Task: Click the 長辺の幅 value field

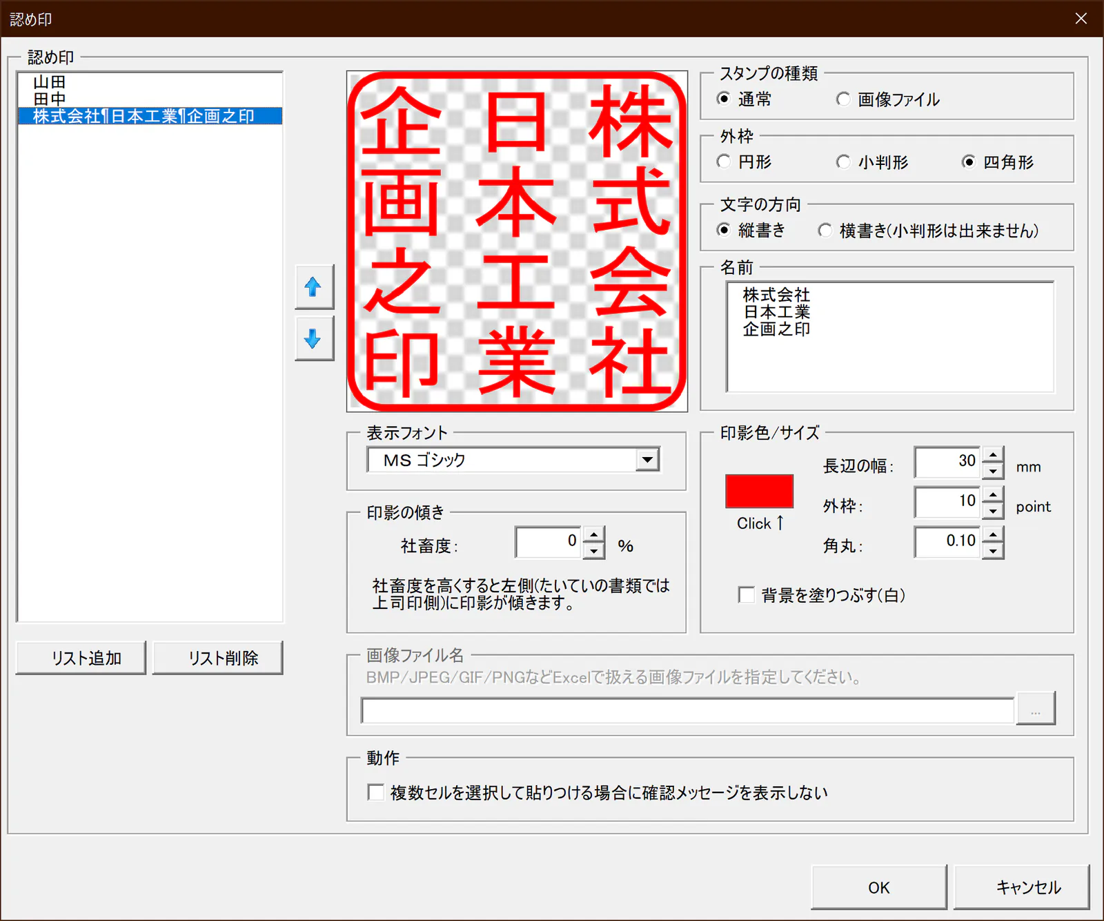Action: 947,463
